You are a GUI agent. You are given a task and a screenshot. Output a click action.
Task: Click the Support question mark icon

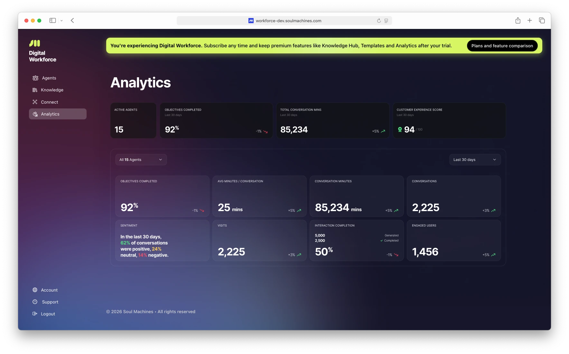tap(35, 302)
